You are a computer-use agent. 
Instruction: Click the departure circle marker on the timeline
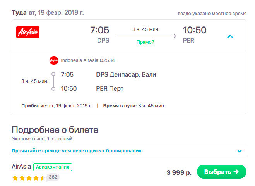pyautogui.click(x=53, y=74)
